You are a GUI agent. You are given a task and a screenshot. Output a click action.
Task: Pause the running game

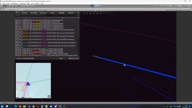(x=95, y=6)
